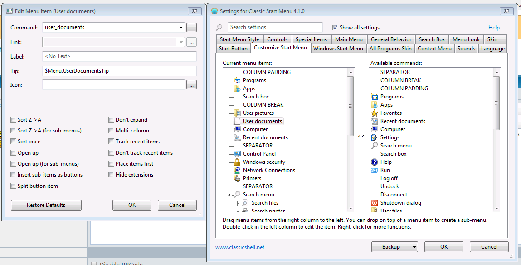This screenshot has width=521, height=265.
Task: Toggle the Show all settings checkbox
Action: (336, 28)
